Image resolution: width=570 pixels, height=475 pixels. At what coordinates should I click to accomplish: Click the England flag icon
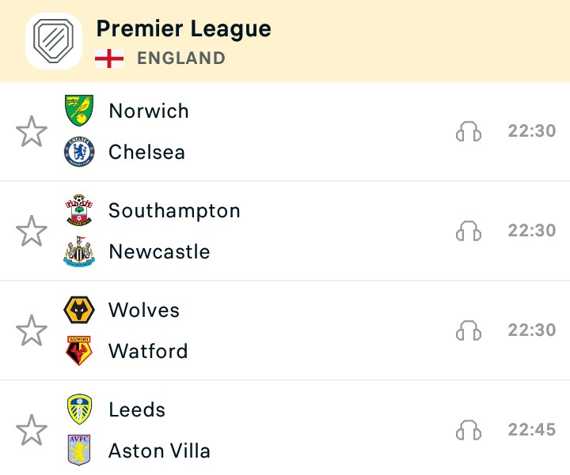pos(109,58)
